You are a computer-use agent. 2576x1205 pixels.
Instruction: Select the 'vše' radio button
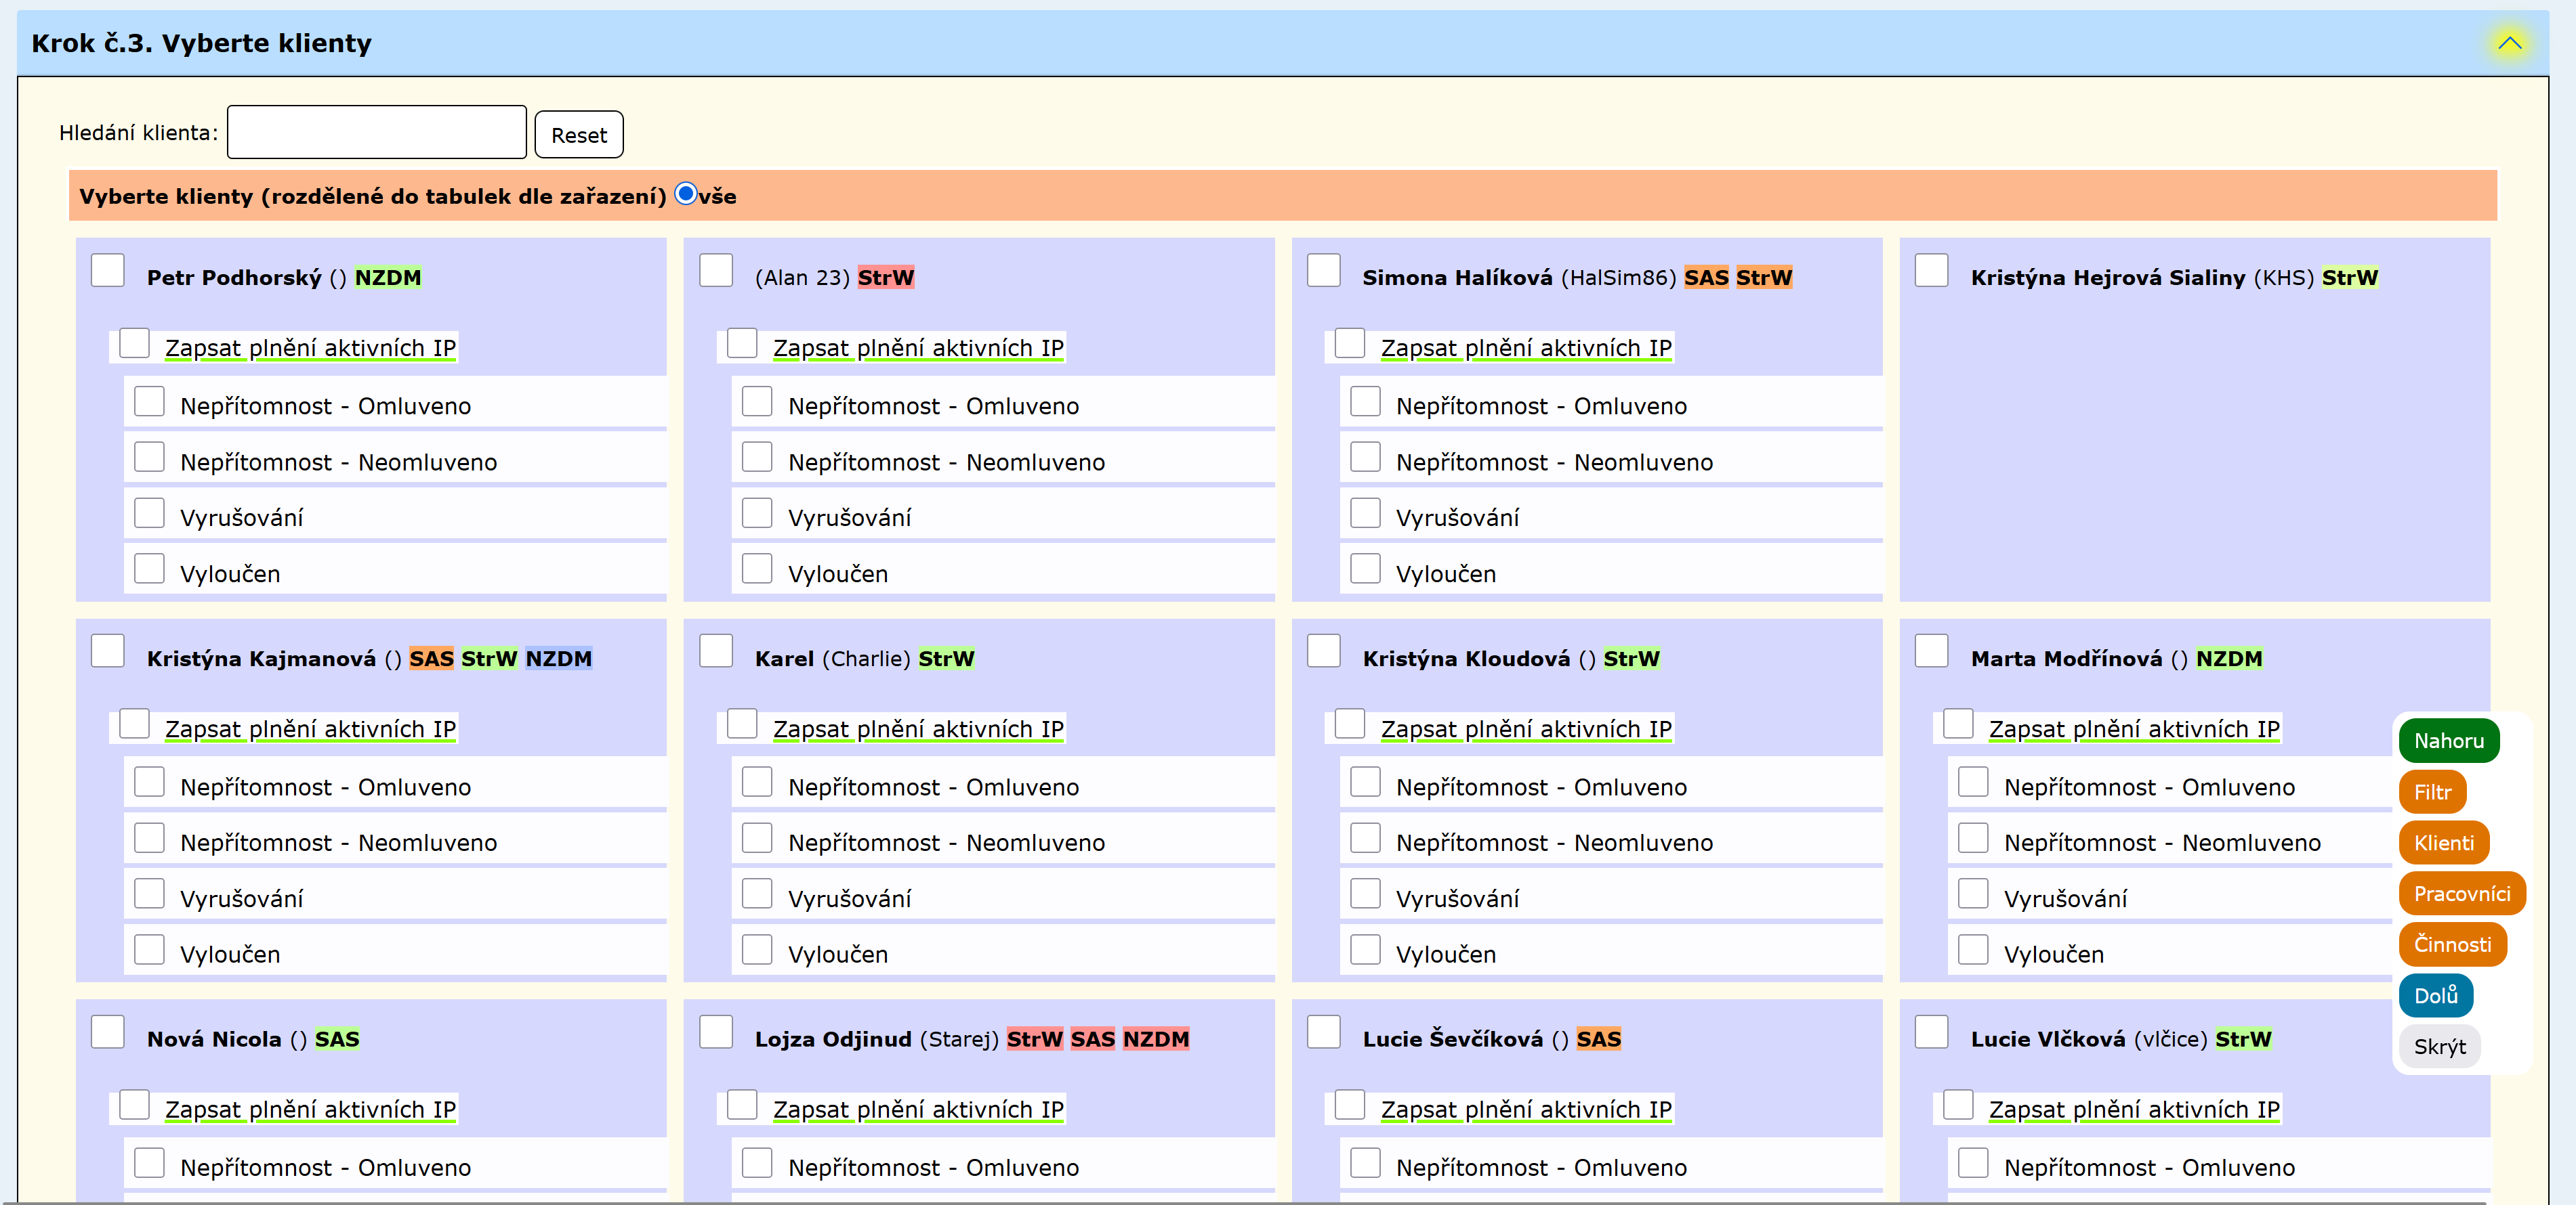click(685, 194)
